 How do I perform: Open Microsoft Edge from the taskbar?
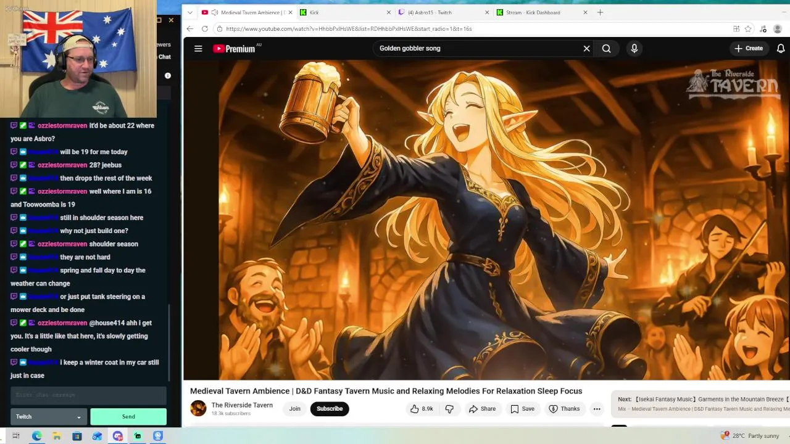coord(37,436)
